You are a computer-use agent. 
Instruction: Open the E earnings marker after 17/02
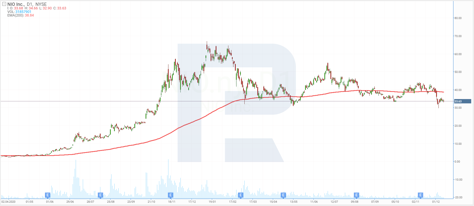coord(241,195)
